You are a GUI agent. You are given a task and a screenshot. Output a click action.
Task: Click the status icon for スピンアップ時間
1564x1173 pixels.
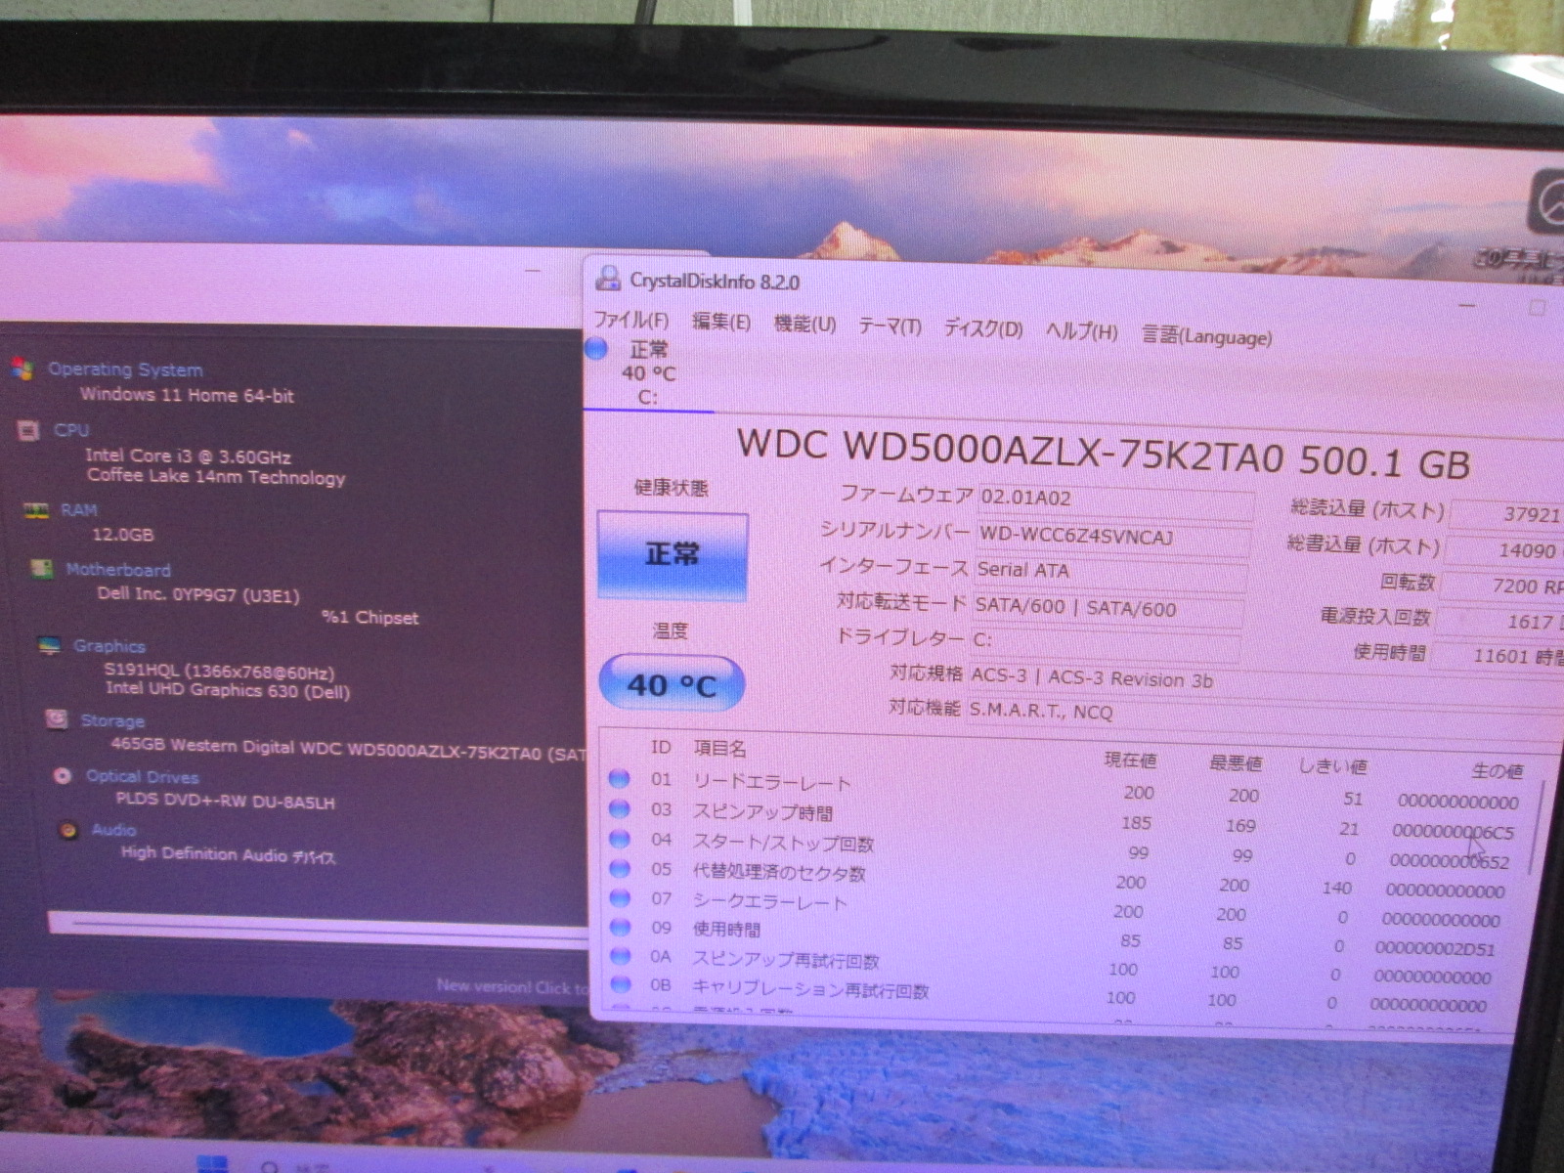pos(619,809)
